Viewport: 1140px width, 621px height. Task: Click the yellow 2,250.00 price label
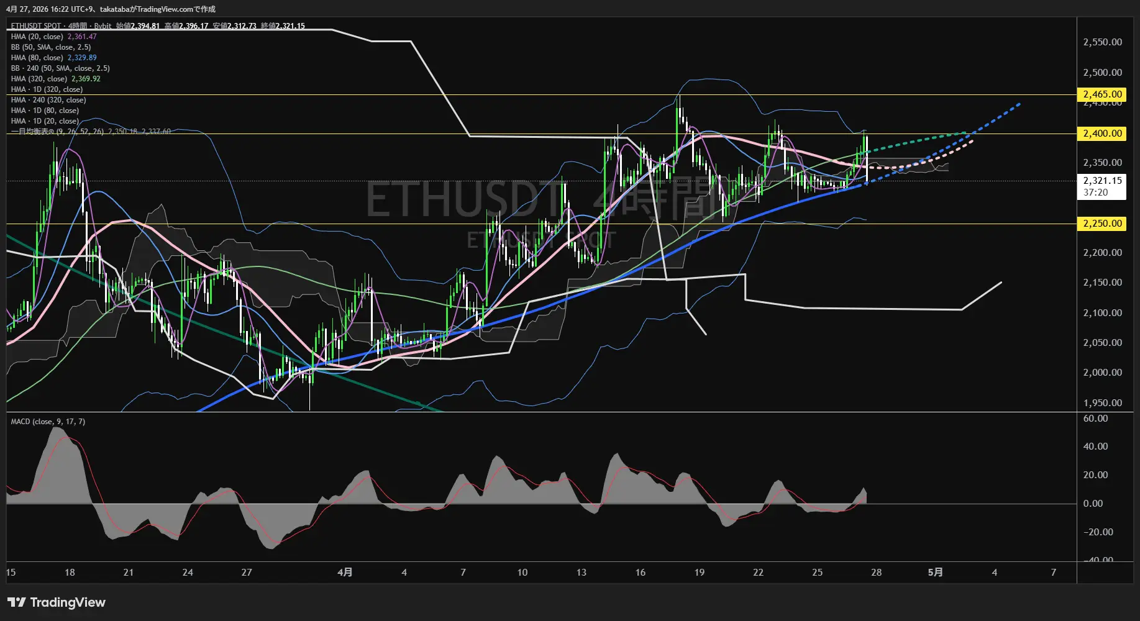coord(1102,224)
